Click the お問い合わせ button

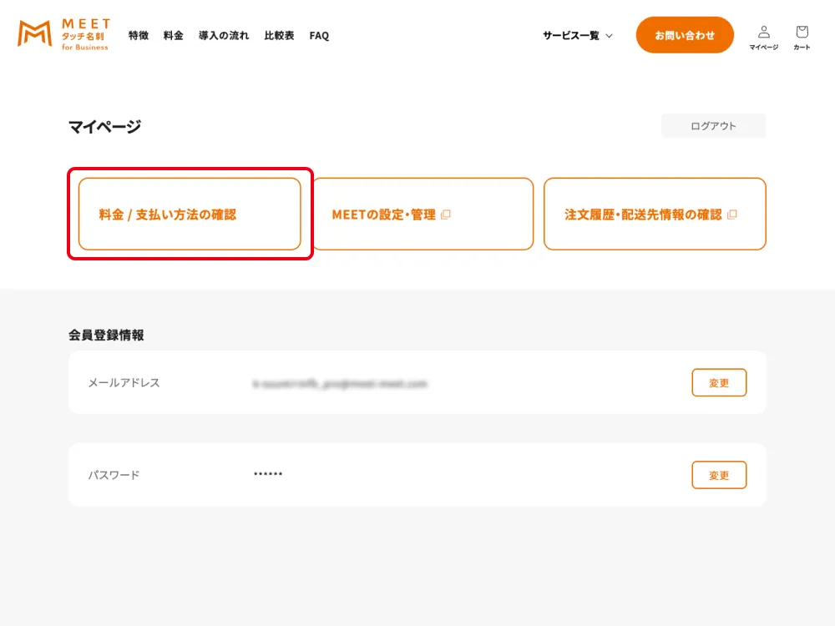click(x=685, y=35)
